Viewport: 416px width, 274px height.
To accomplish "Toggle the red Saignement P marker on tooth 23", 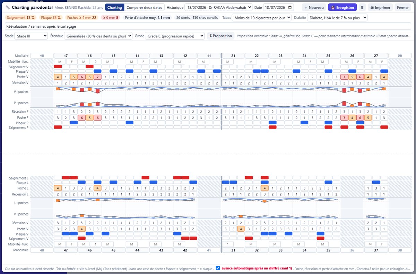I will 273,127.
